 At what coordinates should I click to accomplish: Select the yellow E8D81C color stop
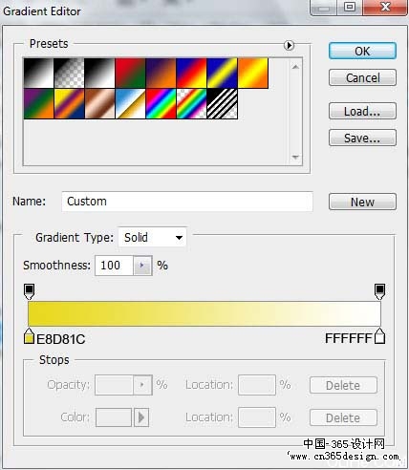pyautogui.click(x=29, y=336)
